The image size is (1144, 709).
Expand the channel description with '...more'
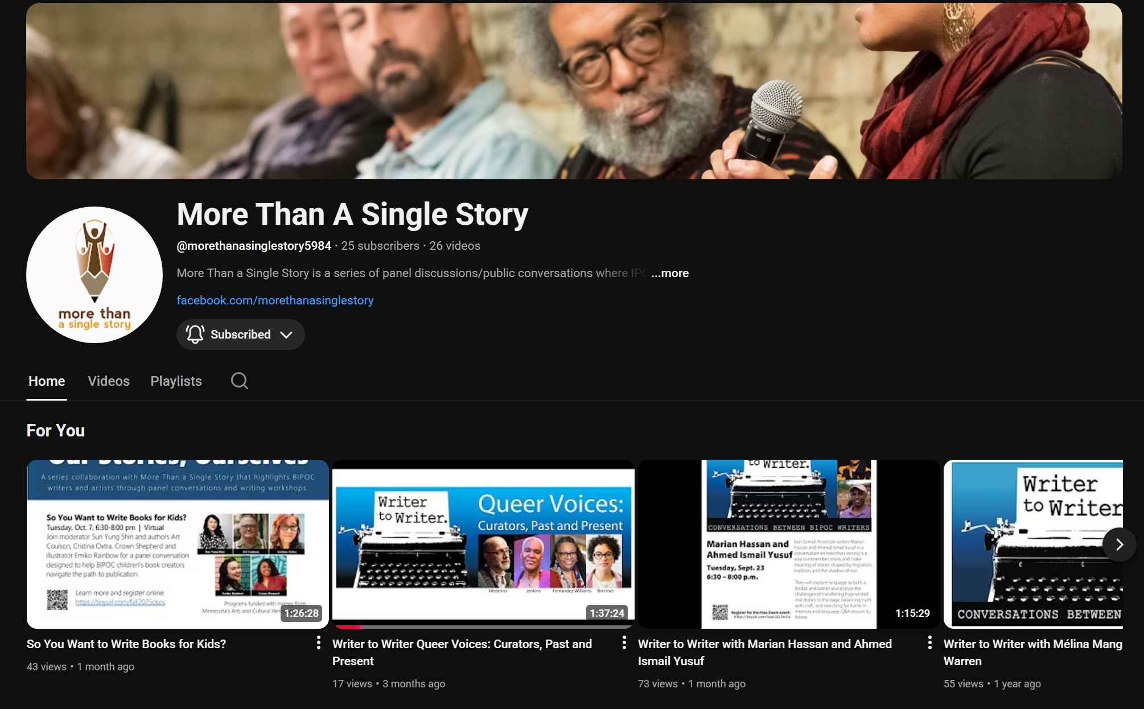tap(670, 273)
